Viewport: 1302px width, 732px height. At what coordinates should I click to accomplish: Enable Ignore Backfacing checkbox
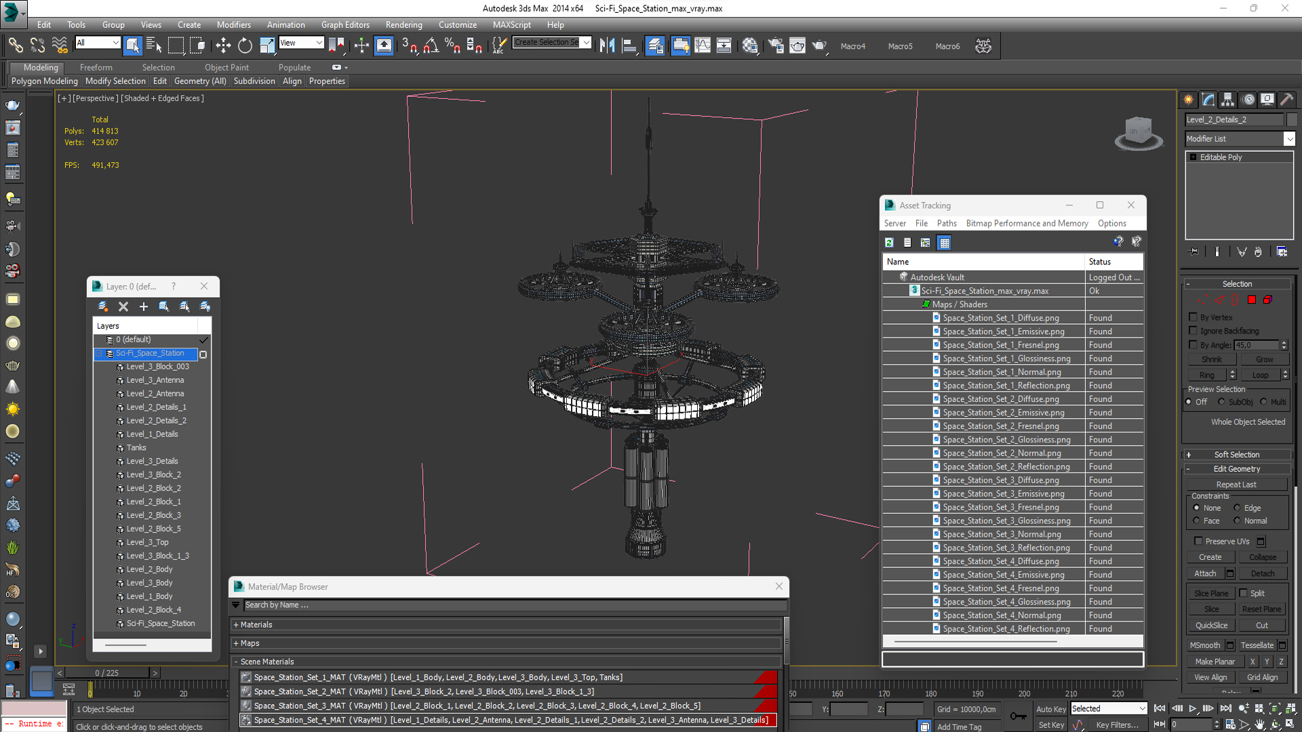(1193, 331)
